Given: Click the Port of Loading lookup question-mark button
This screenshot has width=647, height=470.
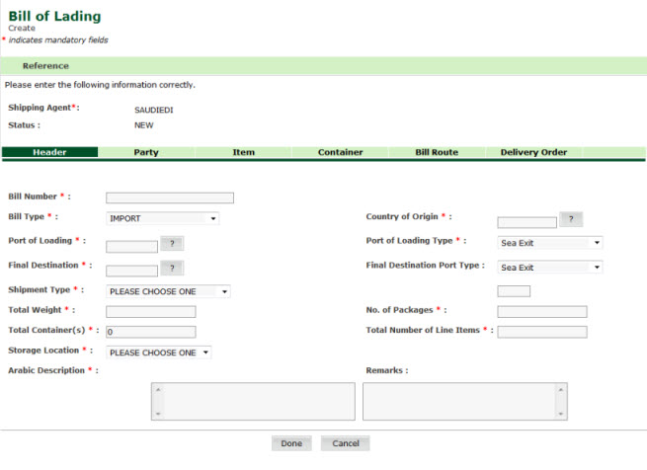Looking at the screenshot, I should tap(172, 243).
